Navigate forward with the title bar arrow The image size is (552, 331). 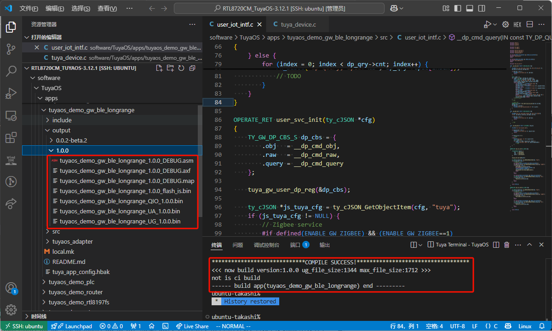coord(165,8)
